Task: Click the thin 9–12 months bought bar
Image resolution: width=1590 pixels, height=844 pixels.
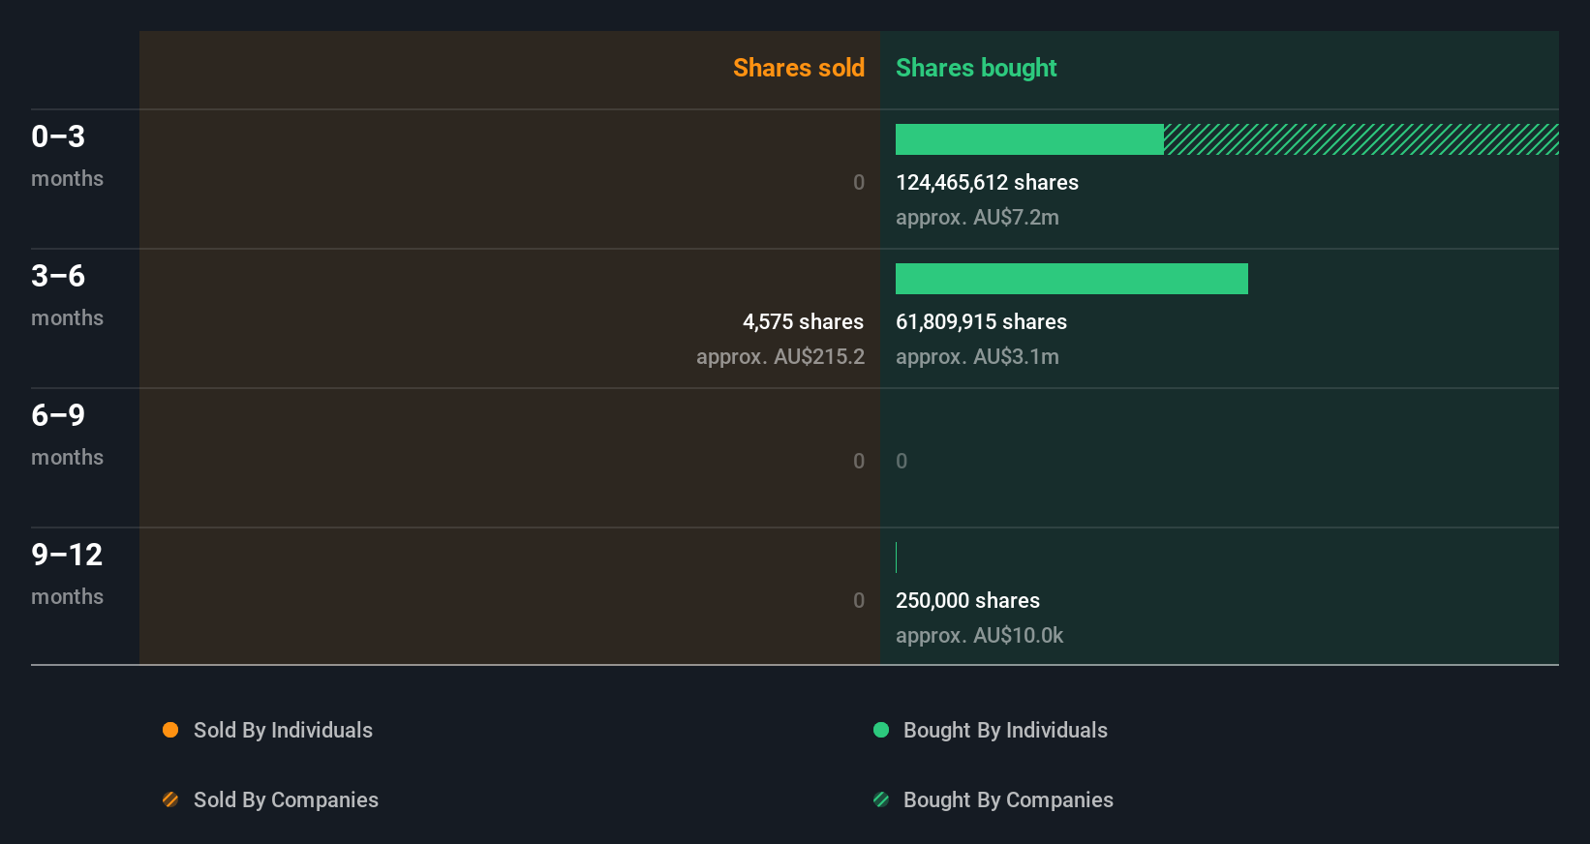Action: (897, 558)
